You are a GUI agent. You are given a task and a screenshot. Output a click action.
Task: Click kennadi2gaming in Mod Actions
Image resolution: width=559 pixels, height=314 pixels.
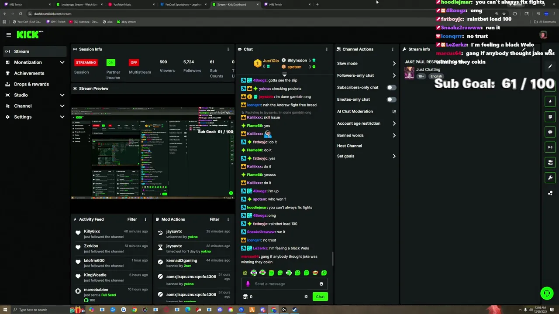[182, 261]
